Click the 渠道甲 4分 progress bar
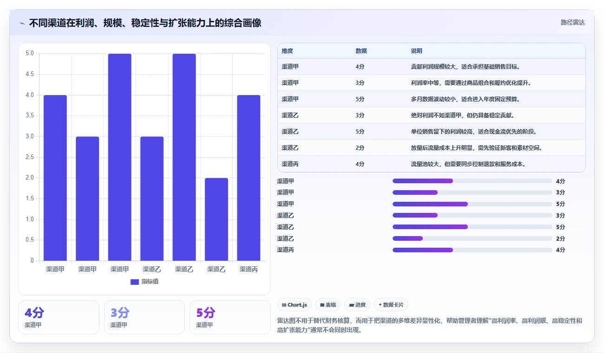The image size is (604, 353). tap(473, 181)
